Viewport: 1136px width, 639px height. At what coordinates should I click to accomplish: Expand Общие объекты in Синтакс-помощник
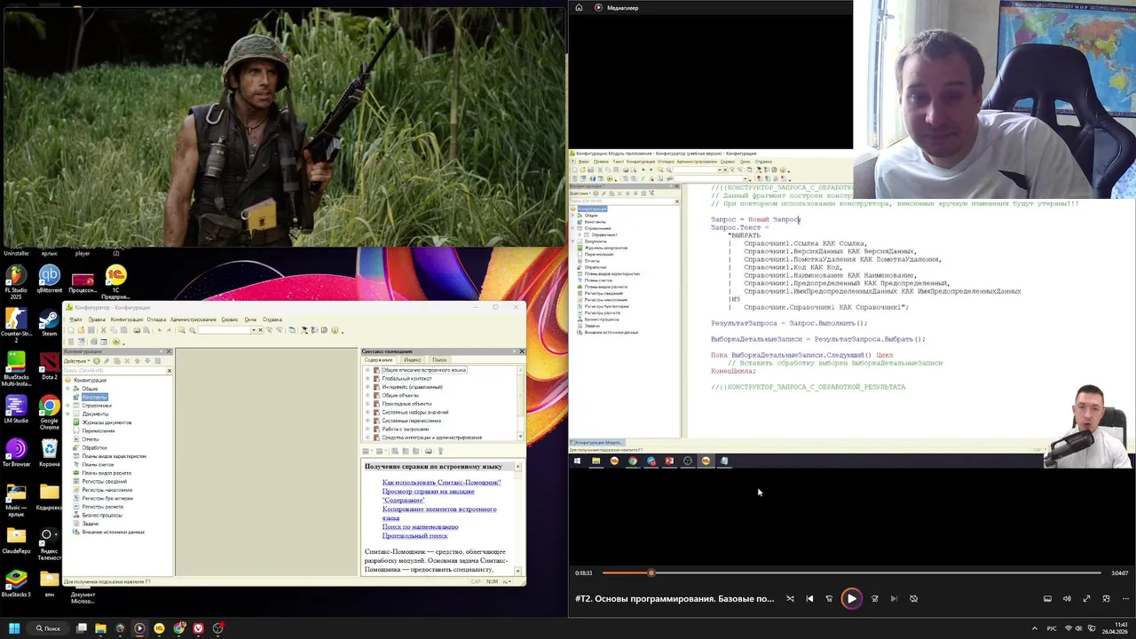pos(367,395)
